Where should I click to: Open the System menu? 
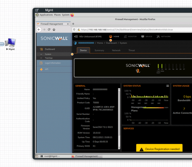(x=66, y=15)
